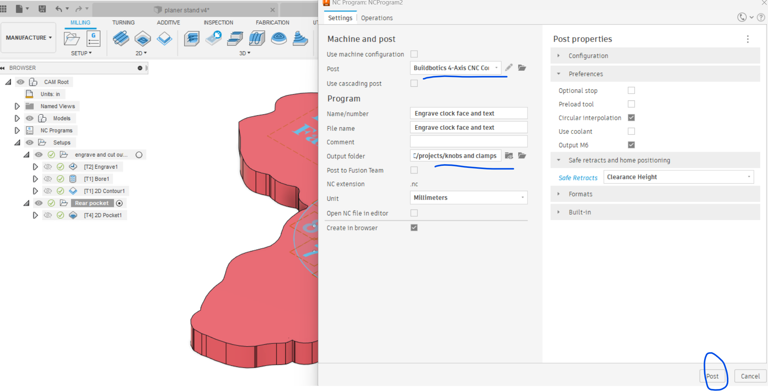Enable Post to Fusion Team checkbox
Screen dimensions: 768x391
coord(414,170)
